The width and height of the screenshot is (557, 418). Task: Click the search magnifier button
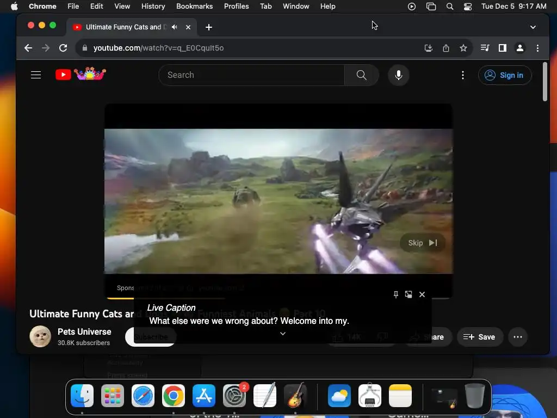361,75
